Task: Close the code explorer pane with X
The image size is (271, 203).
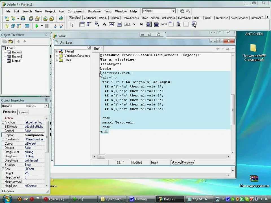Action: click(89, 47)
